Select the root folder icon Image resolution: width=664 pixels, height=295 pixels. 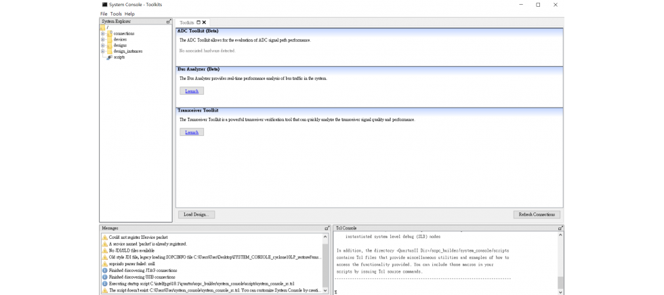[103, 28]
